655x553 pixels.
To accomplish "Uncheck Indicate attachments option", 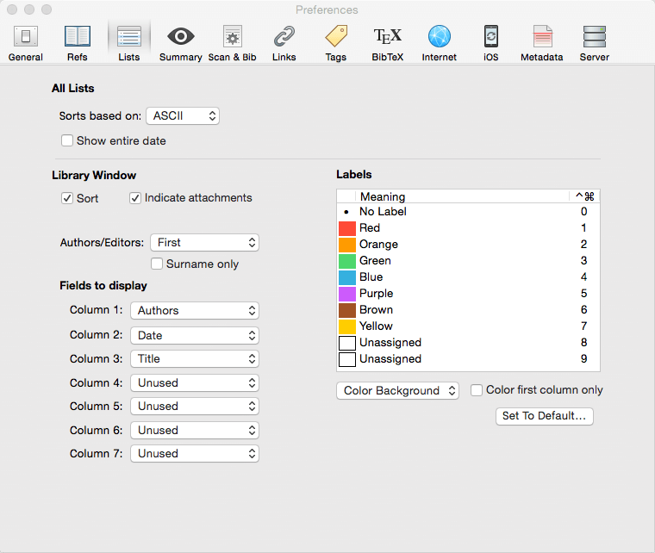I will click(x=135, y=198).
